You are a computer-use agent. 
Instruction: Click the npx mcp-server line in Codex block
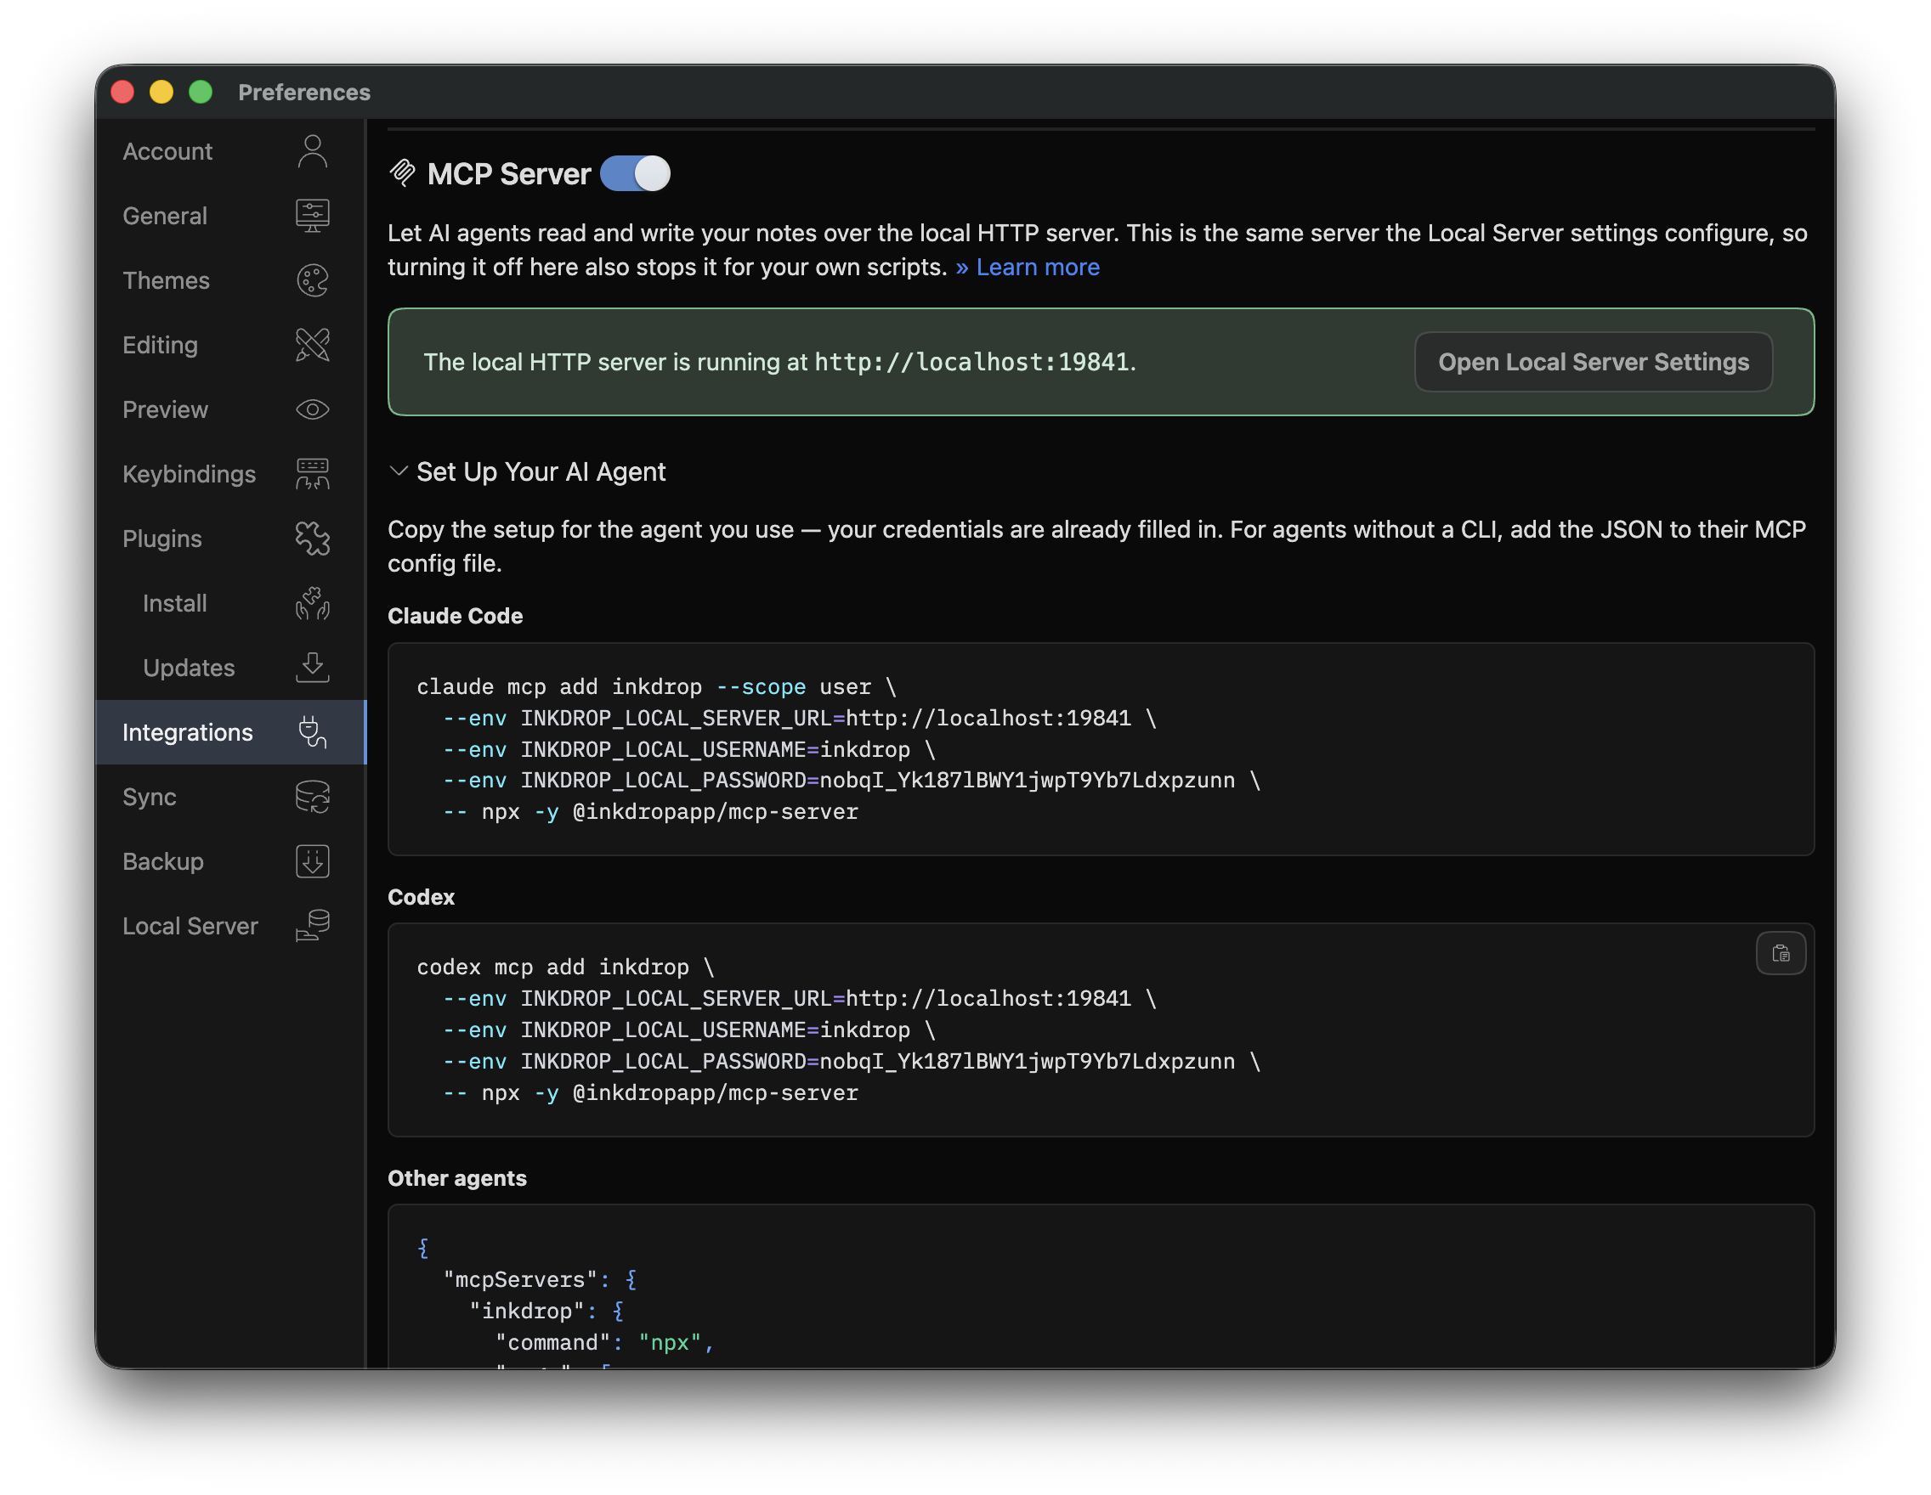click(x=651, y=1092)
